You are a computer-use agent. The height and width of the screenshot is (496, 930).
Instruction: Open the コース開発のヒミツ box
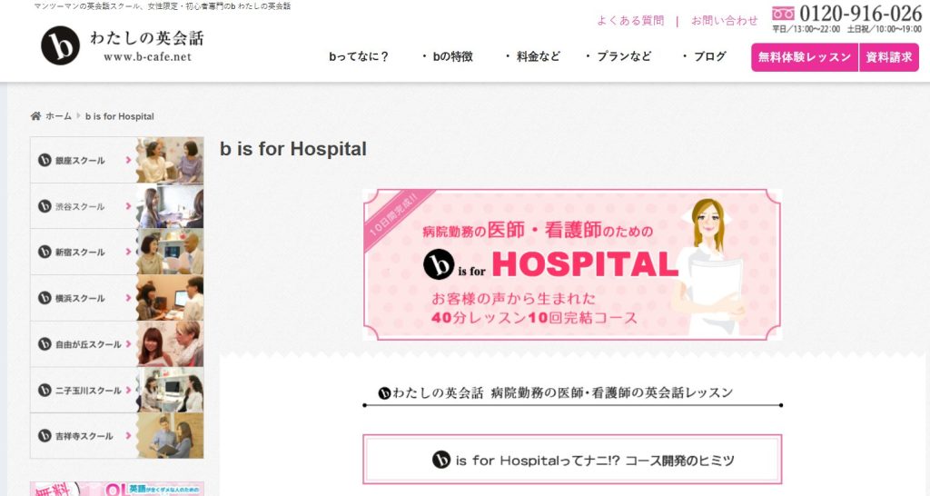[x=572, y=460]
